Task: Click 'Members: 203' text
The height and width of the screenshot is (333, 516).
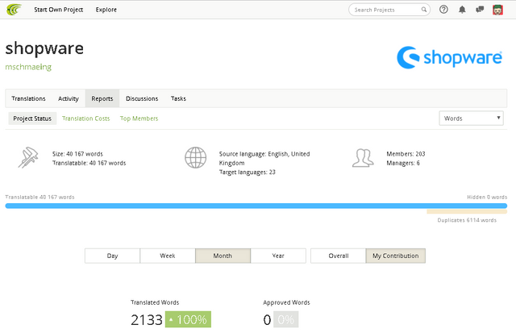Action: [406, 154]
